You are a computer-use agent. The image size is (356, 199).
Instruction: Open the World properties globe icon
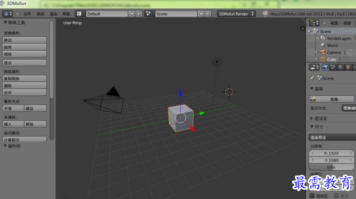coord(341,67)
